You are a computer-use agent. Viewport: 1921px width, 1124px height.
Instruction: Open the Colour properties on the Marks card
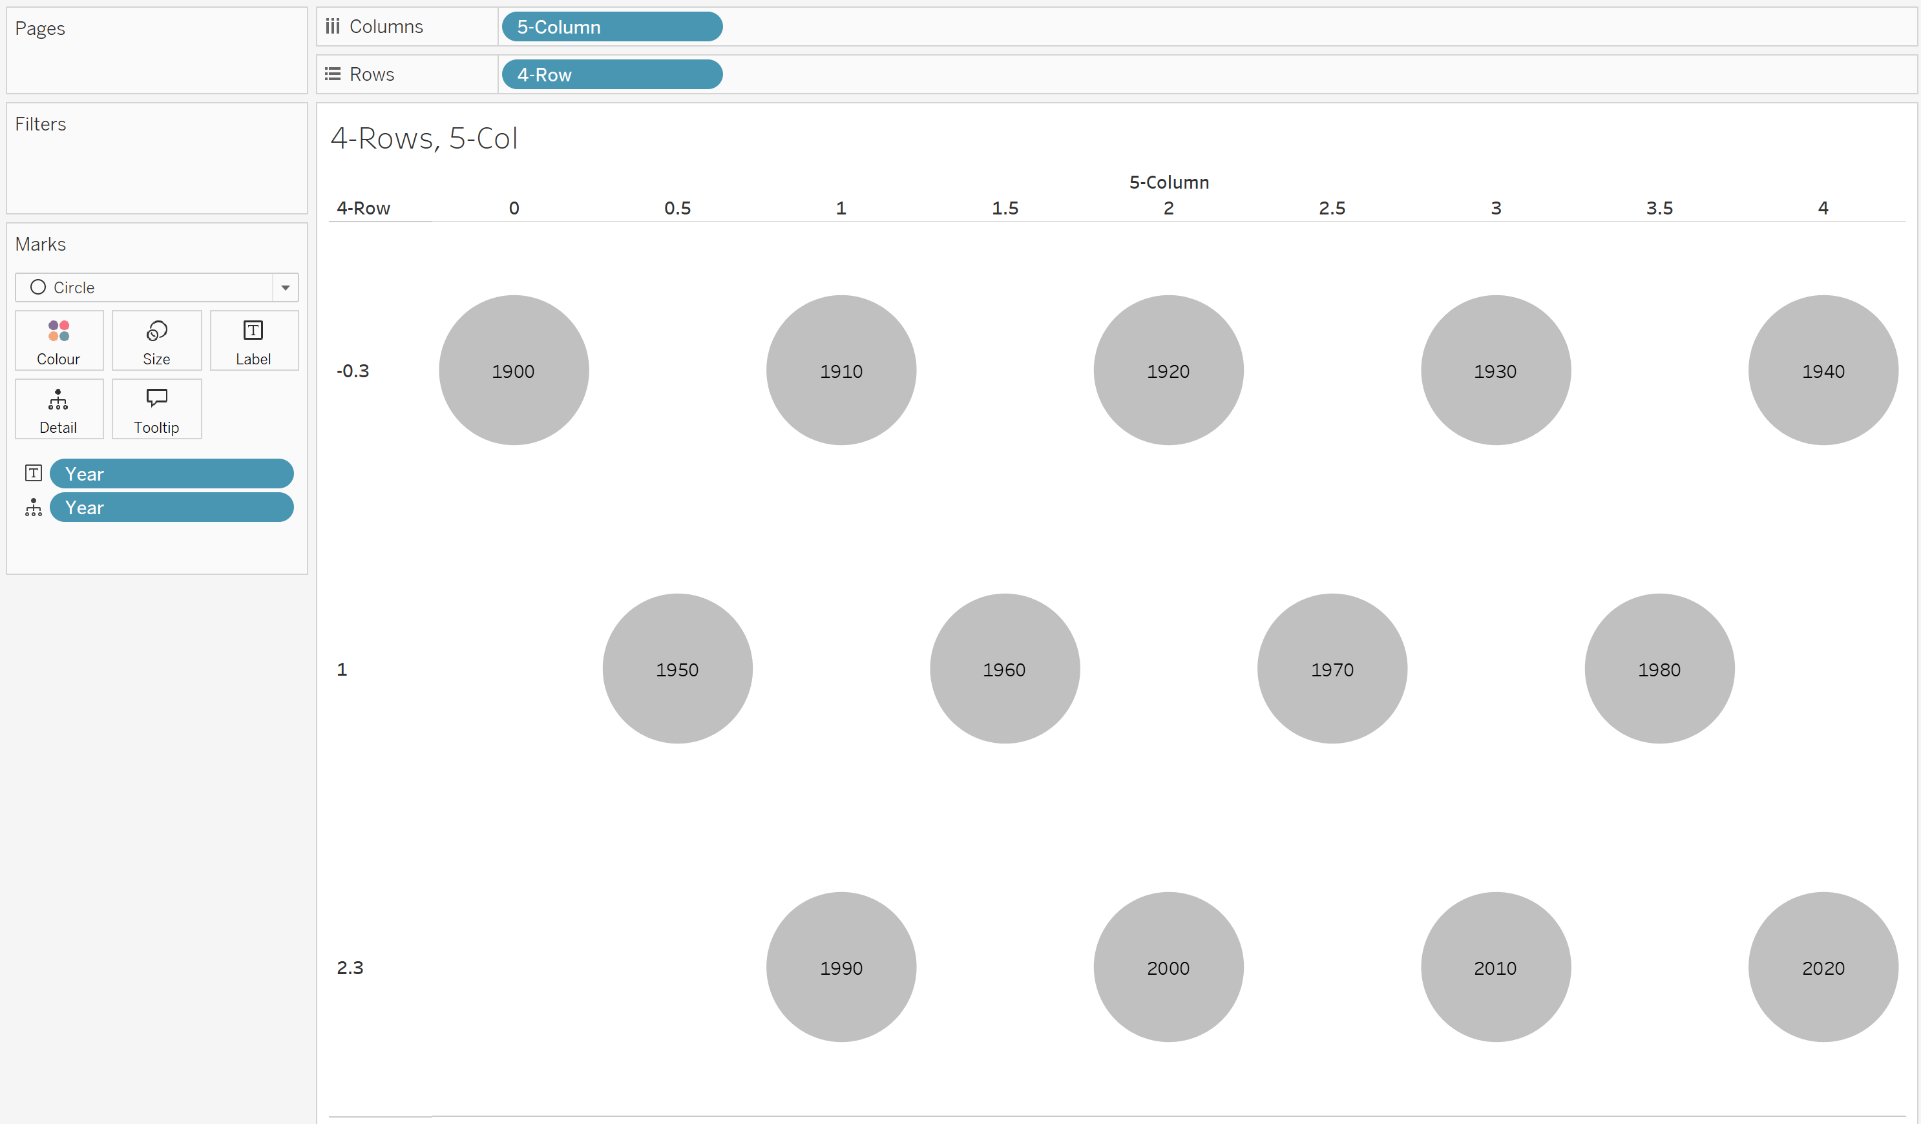click(x=58, y=340)
